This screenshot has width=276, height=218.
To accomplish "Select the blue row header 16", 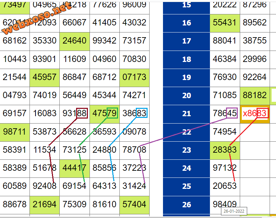I will coord(186,23).
